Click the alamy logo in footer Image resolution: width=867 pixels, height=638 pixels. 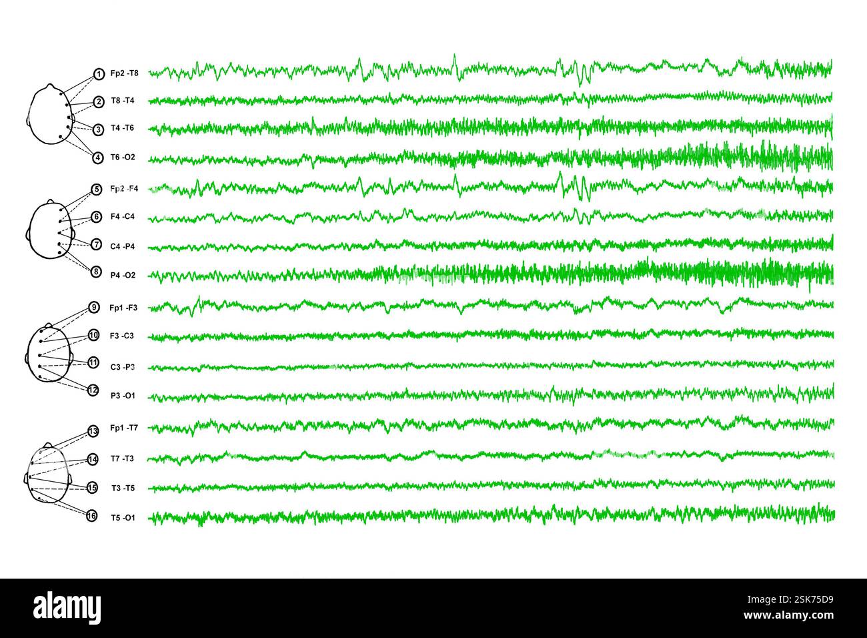tap(67, 608)
